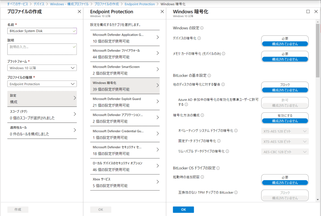321x216 pixels.
Task: Click scrollbar up arrow in Windows 暗号化 blade
Action: click(318, 22)
